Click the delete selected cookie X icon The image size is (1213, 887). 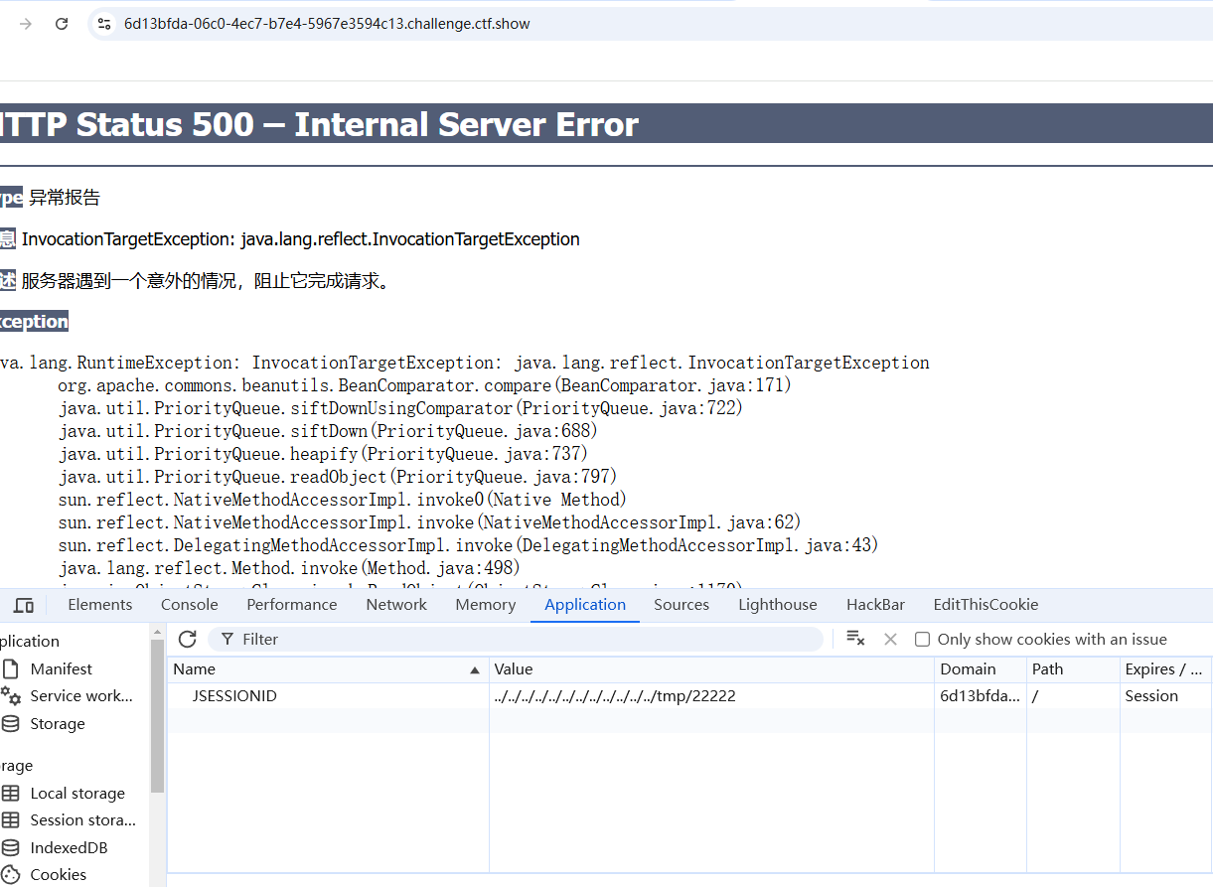(890, 639)
